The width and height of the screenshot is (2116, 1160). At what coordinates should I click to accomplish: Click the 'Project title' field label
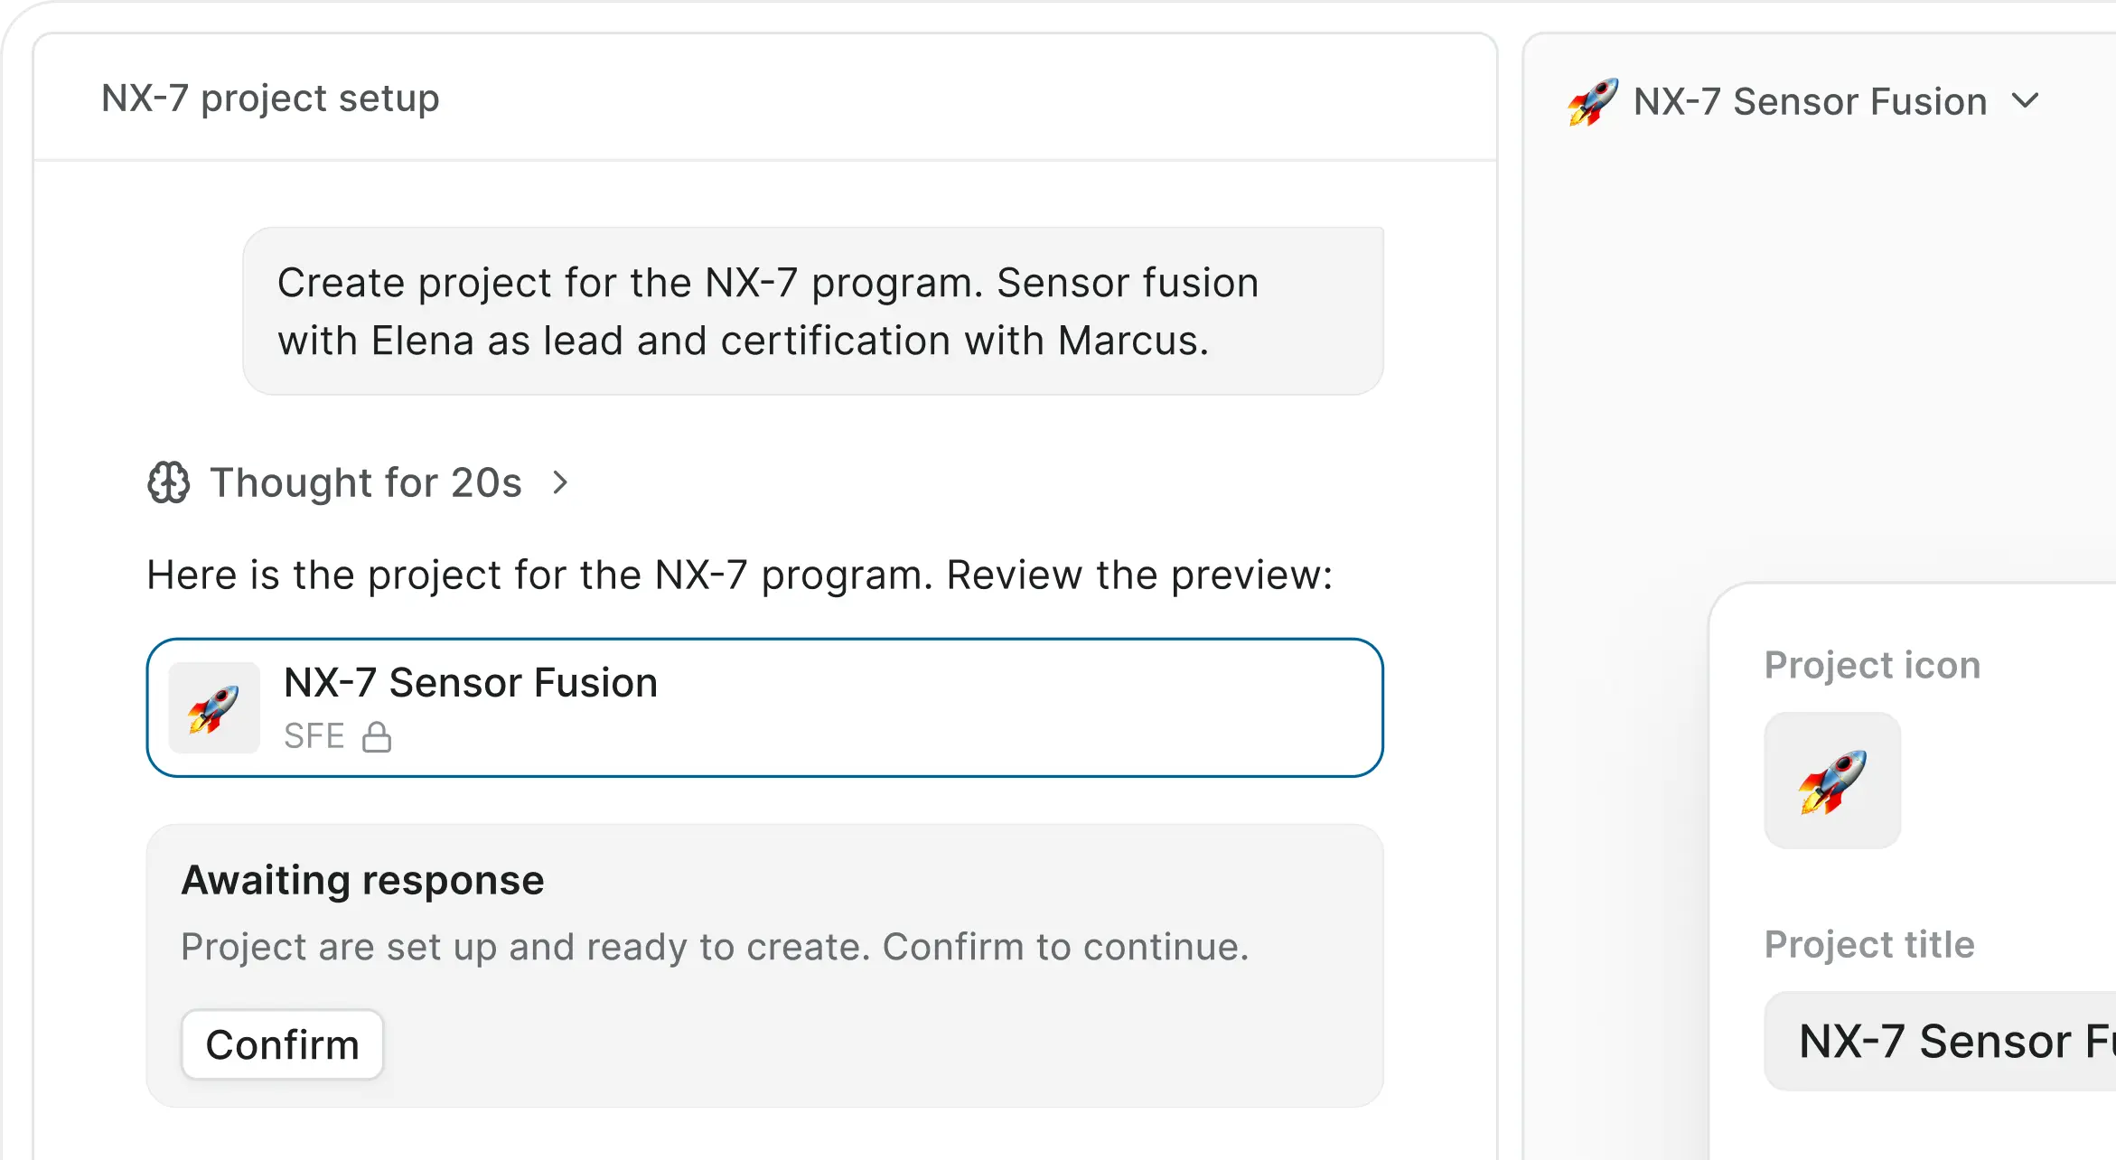[1869, 945]
